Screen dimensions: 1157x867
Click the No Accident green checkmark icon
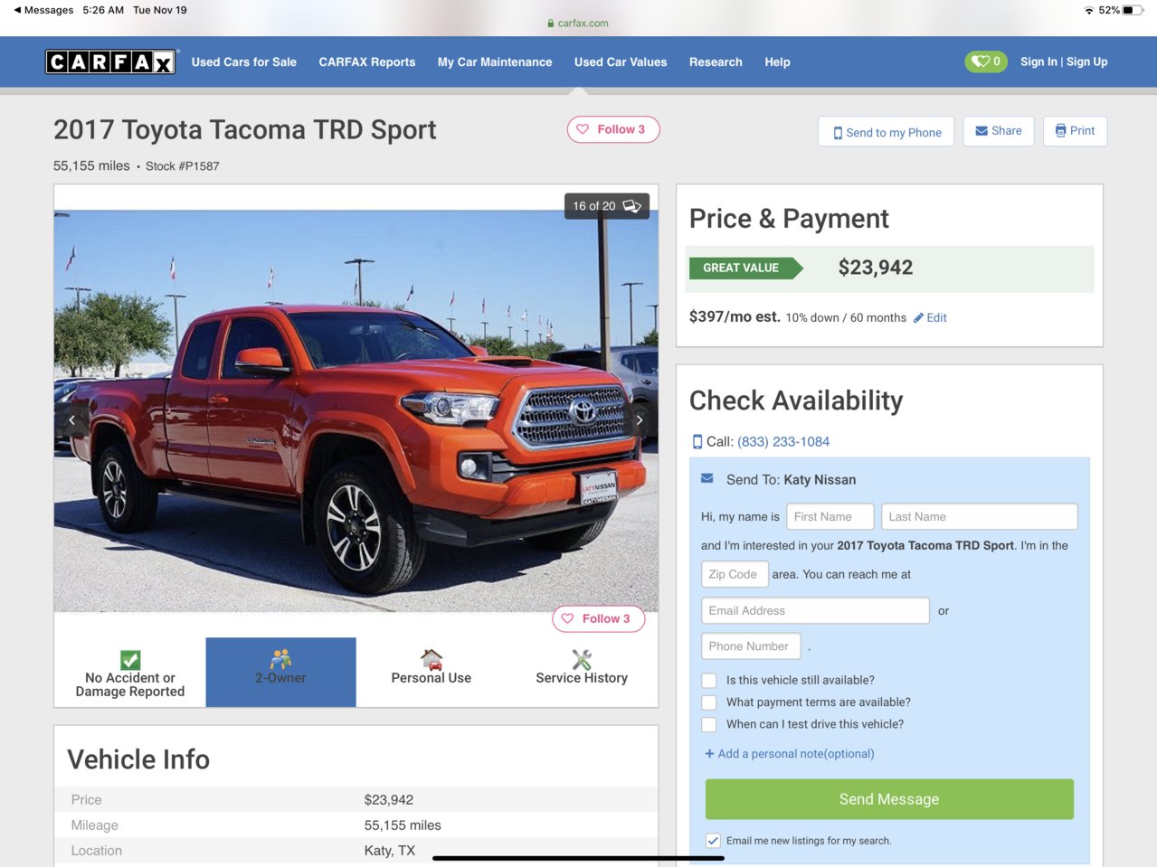[x=130, y=660]
